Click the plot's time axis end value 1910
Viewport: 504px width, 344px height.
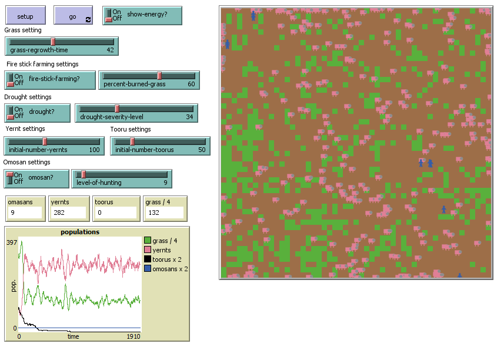point(133,336)
